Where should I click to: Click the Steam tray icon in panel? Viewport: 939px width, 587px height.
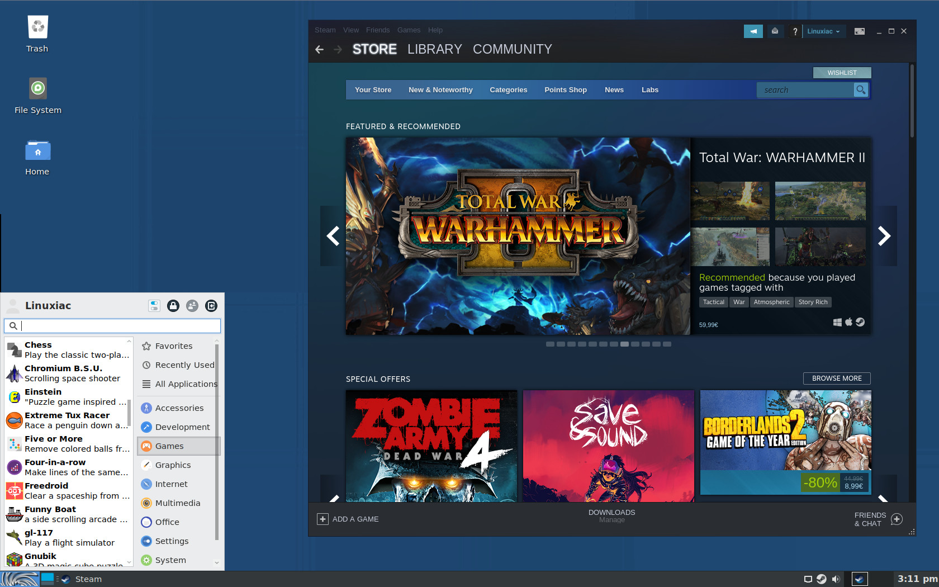coord(822,579)
